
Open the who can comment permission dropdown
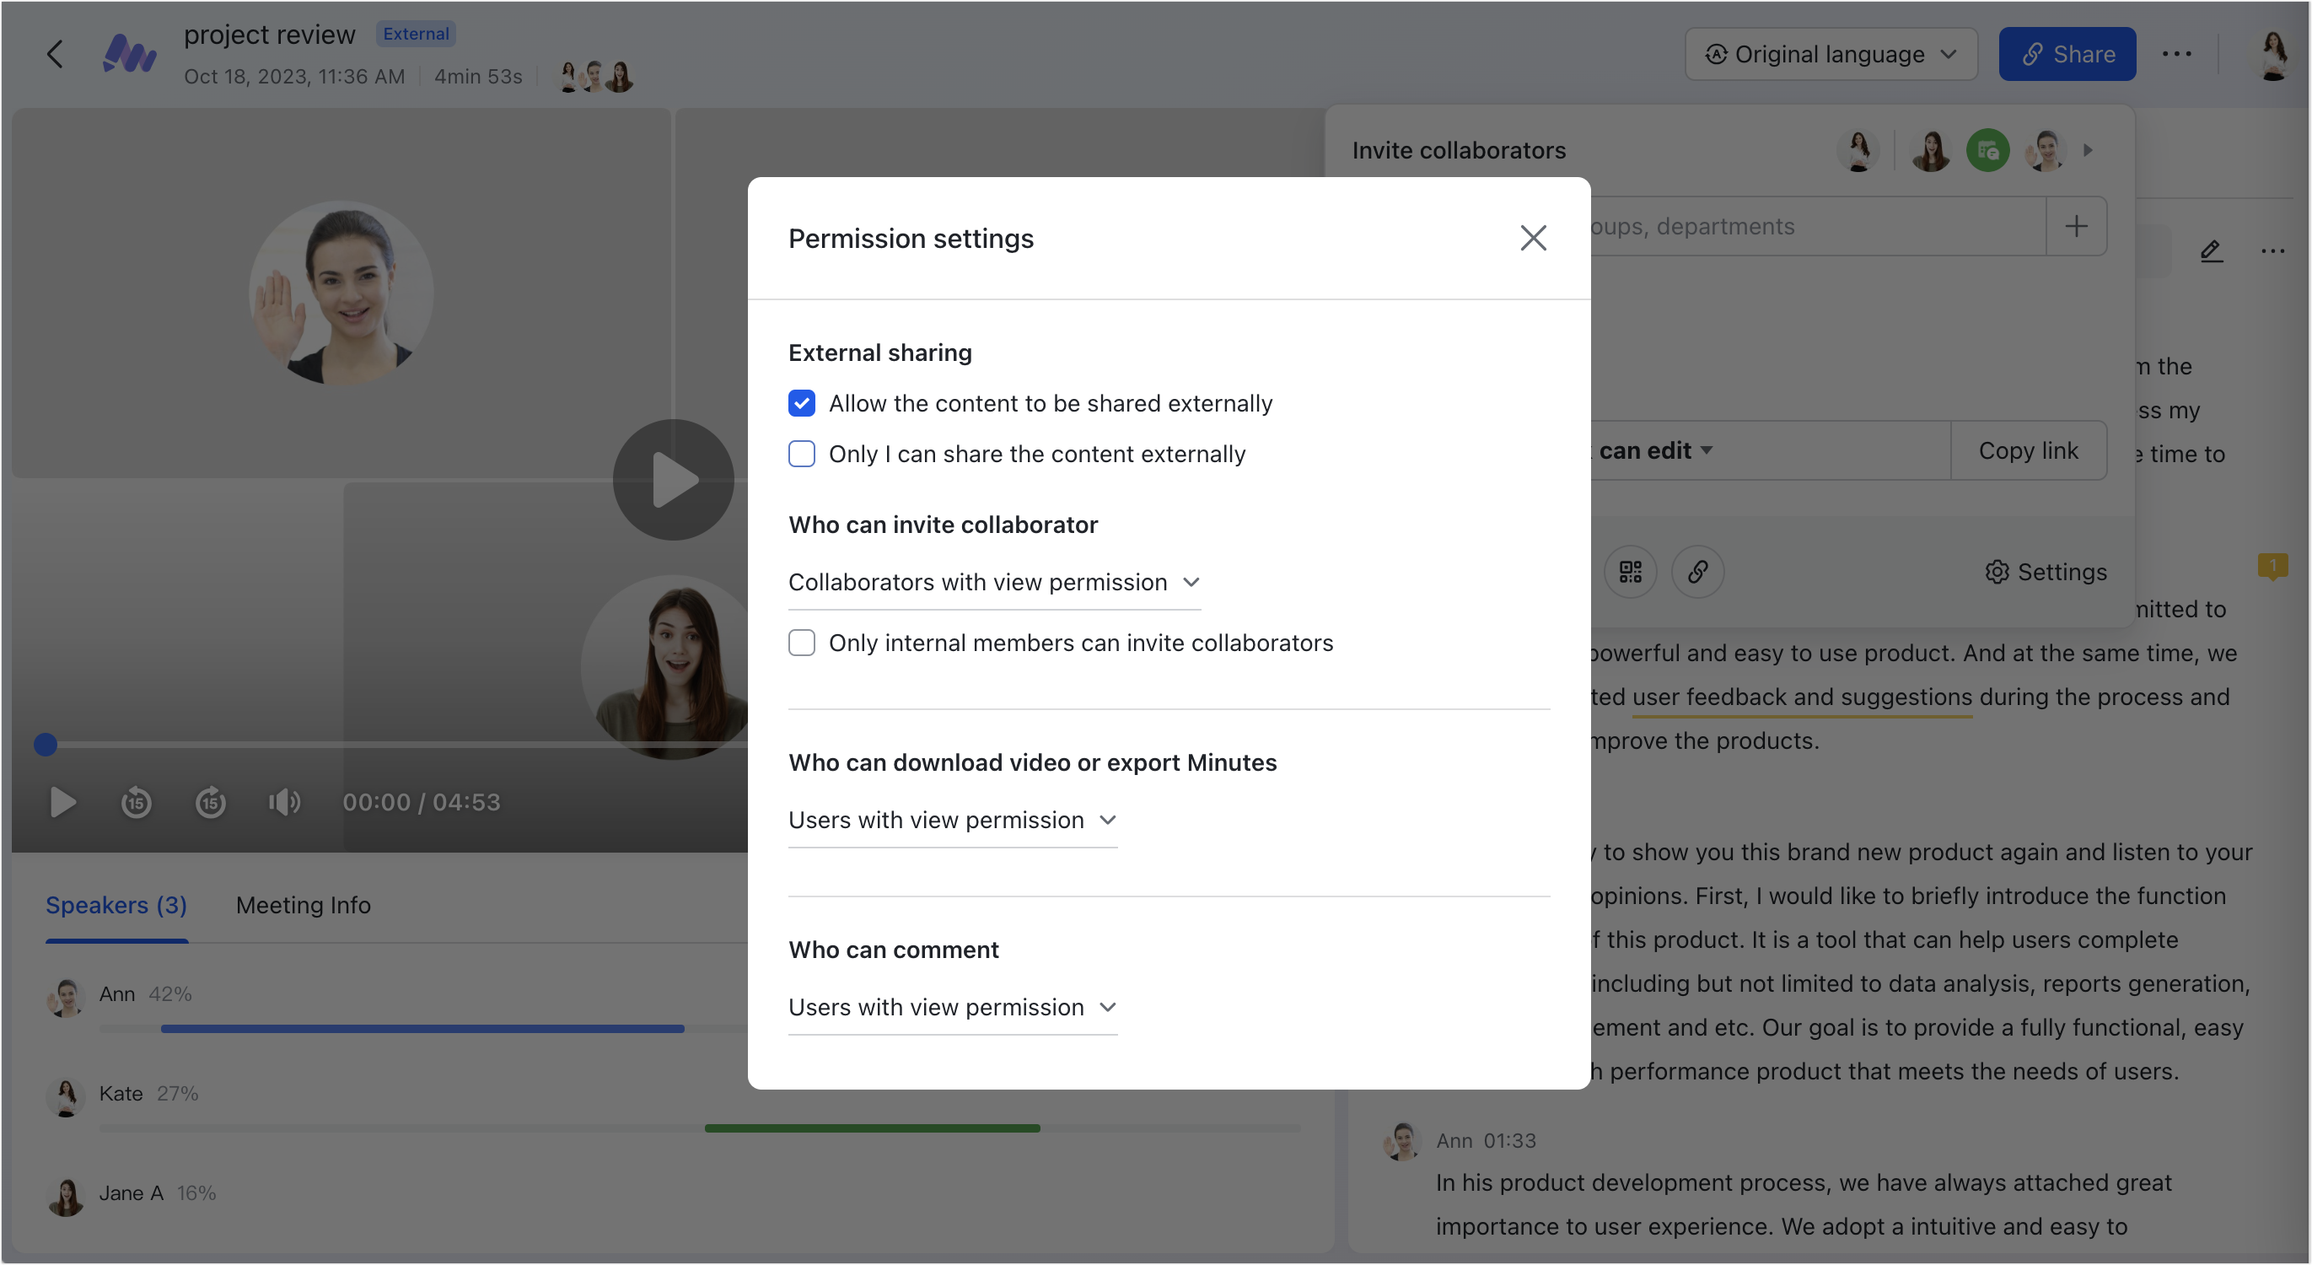[951, 1006]
